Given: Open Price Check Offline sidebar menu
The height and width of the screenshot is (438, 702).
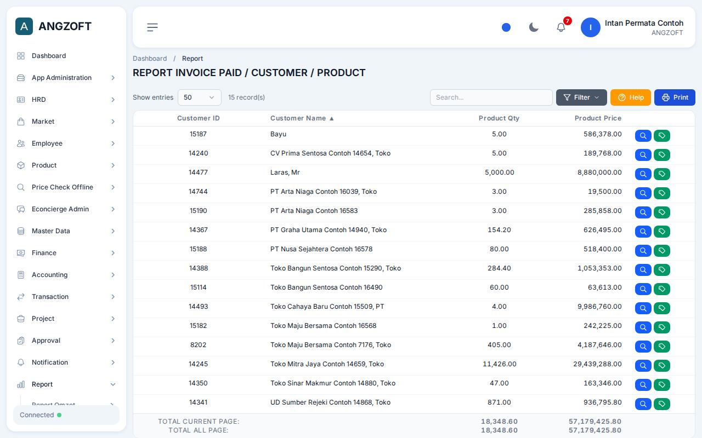Looking at the screenshot, I should [x=66, y=187].
